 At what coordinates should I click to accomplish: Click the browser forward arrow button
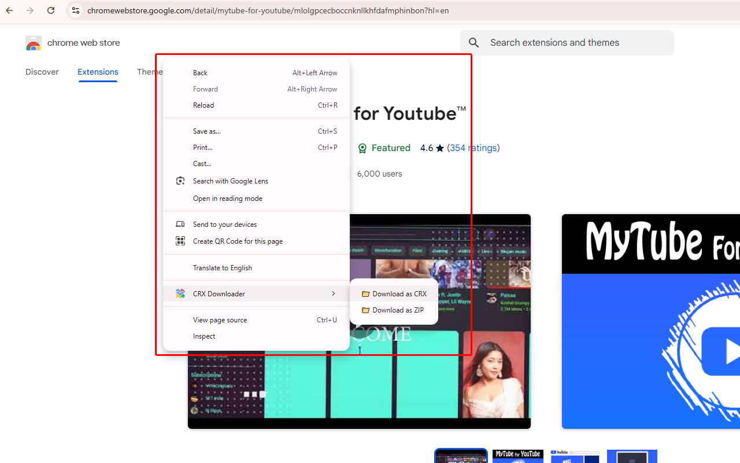coord(30,10)
